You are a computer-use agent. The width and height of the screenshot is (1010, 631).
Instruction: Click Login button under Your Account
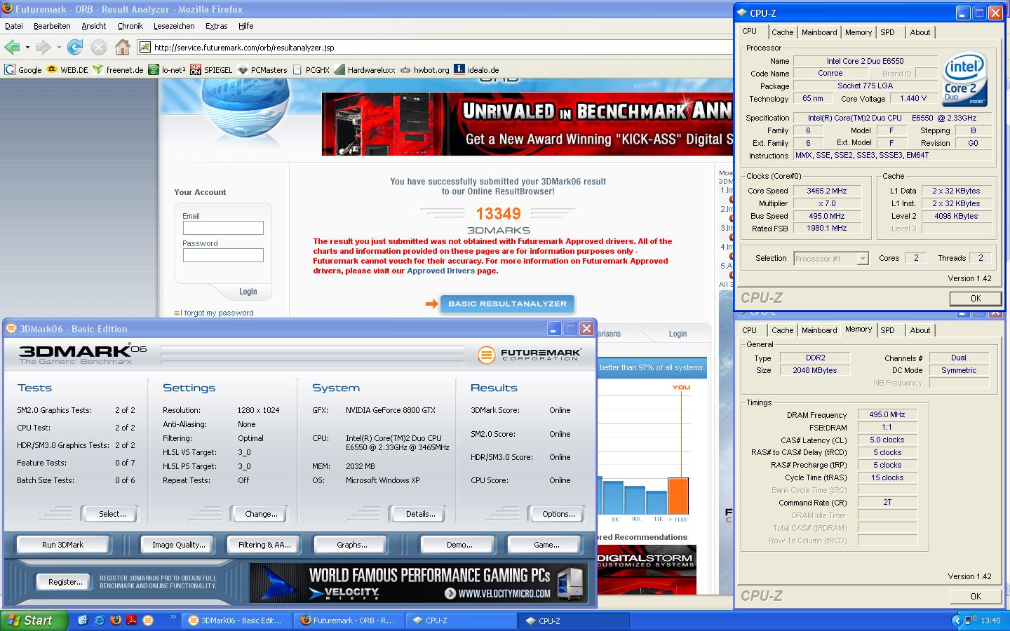click(248, 292)
